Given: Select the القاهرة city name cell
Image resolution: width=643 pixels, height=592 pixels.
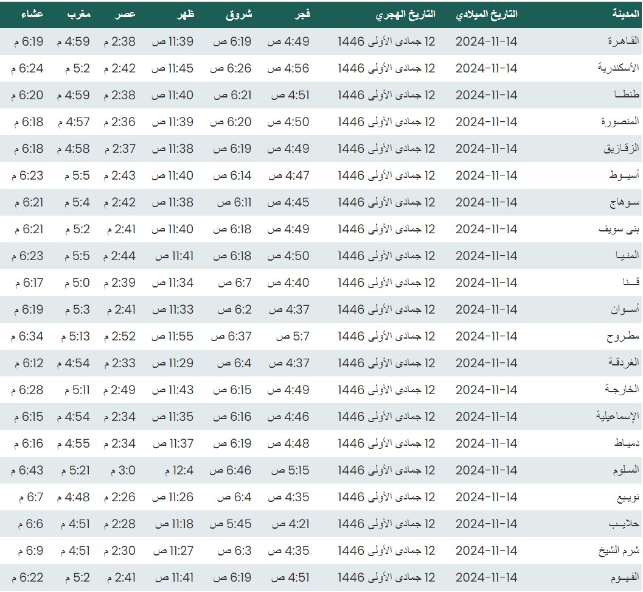Looking at the screenshot, I should tap(624, 41).
